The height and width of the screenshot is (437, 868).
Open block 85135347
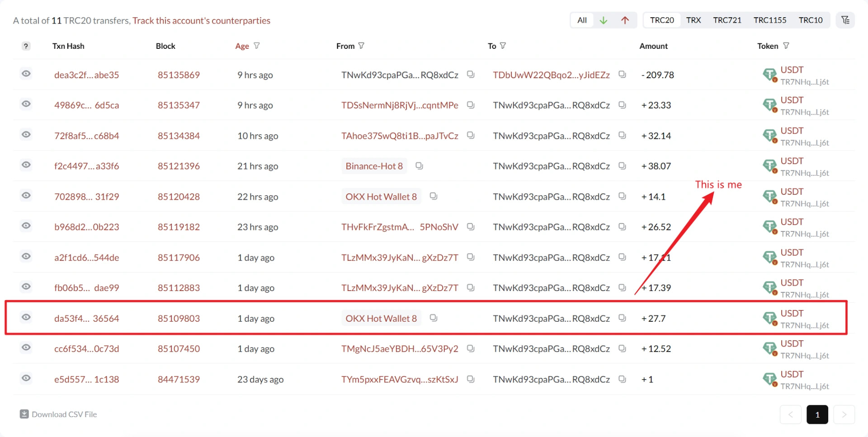[179, 105]
